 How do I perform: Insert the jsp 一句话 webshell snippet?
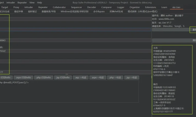[x=132, y=77]
